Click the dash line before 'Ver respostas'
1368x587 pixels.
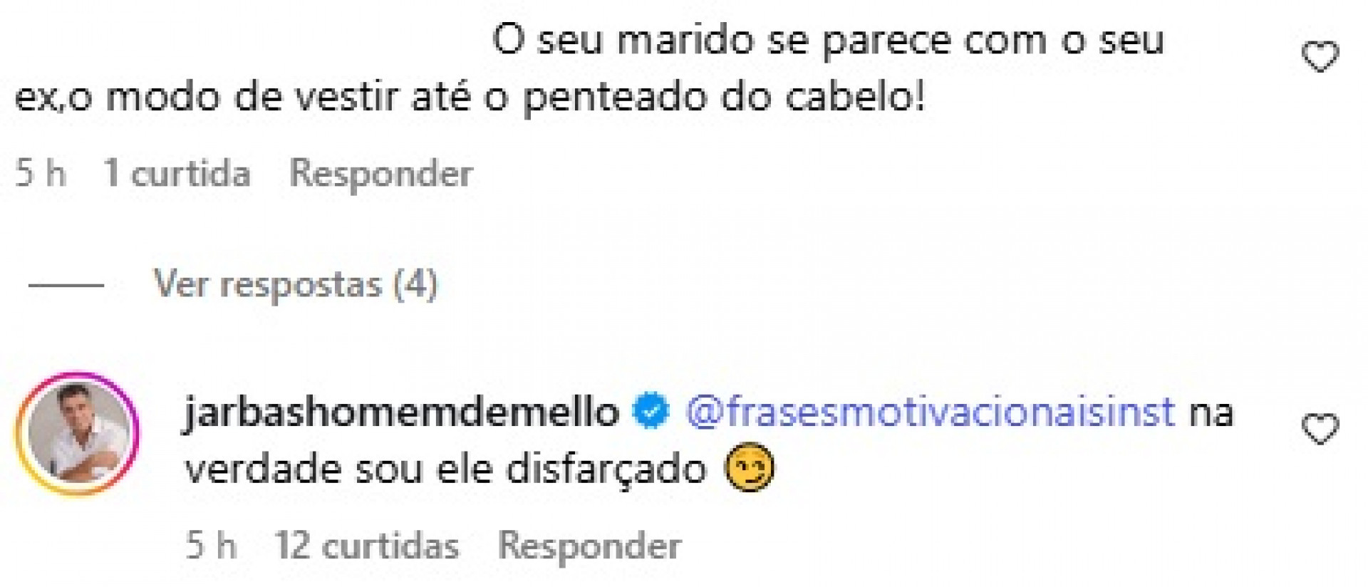(68, 285)
